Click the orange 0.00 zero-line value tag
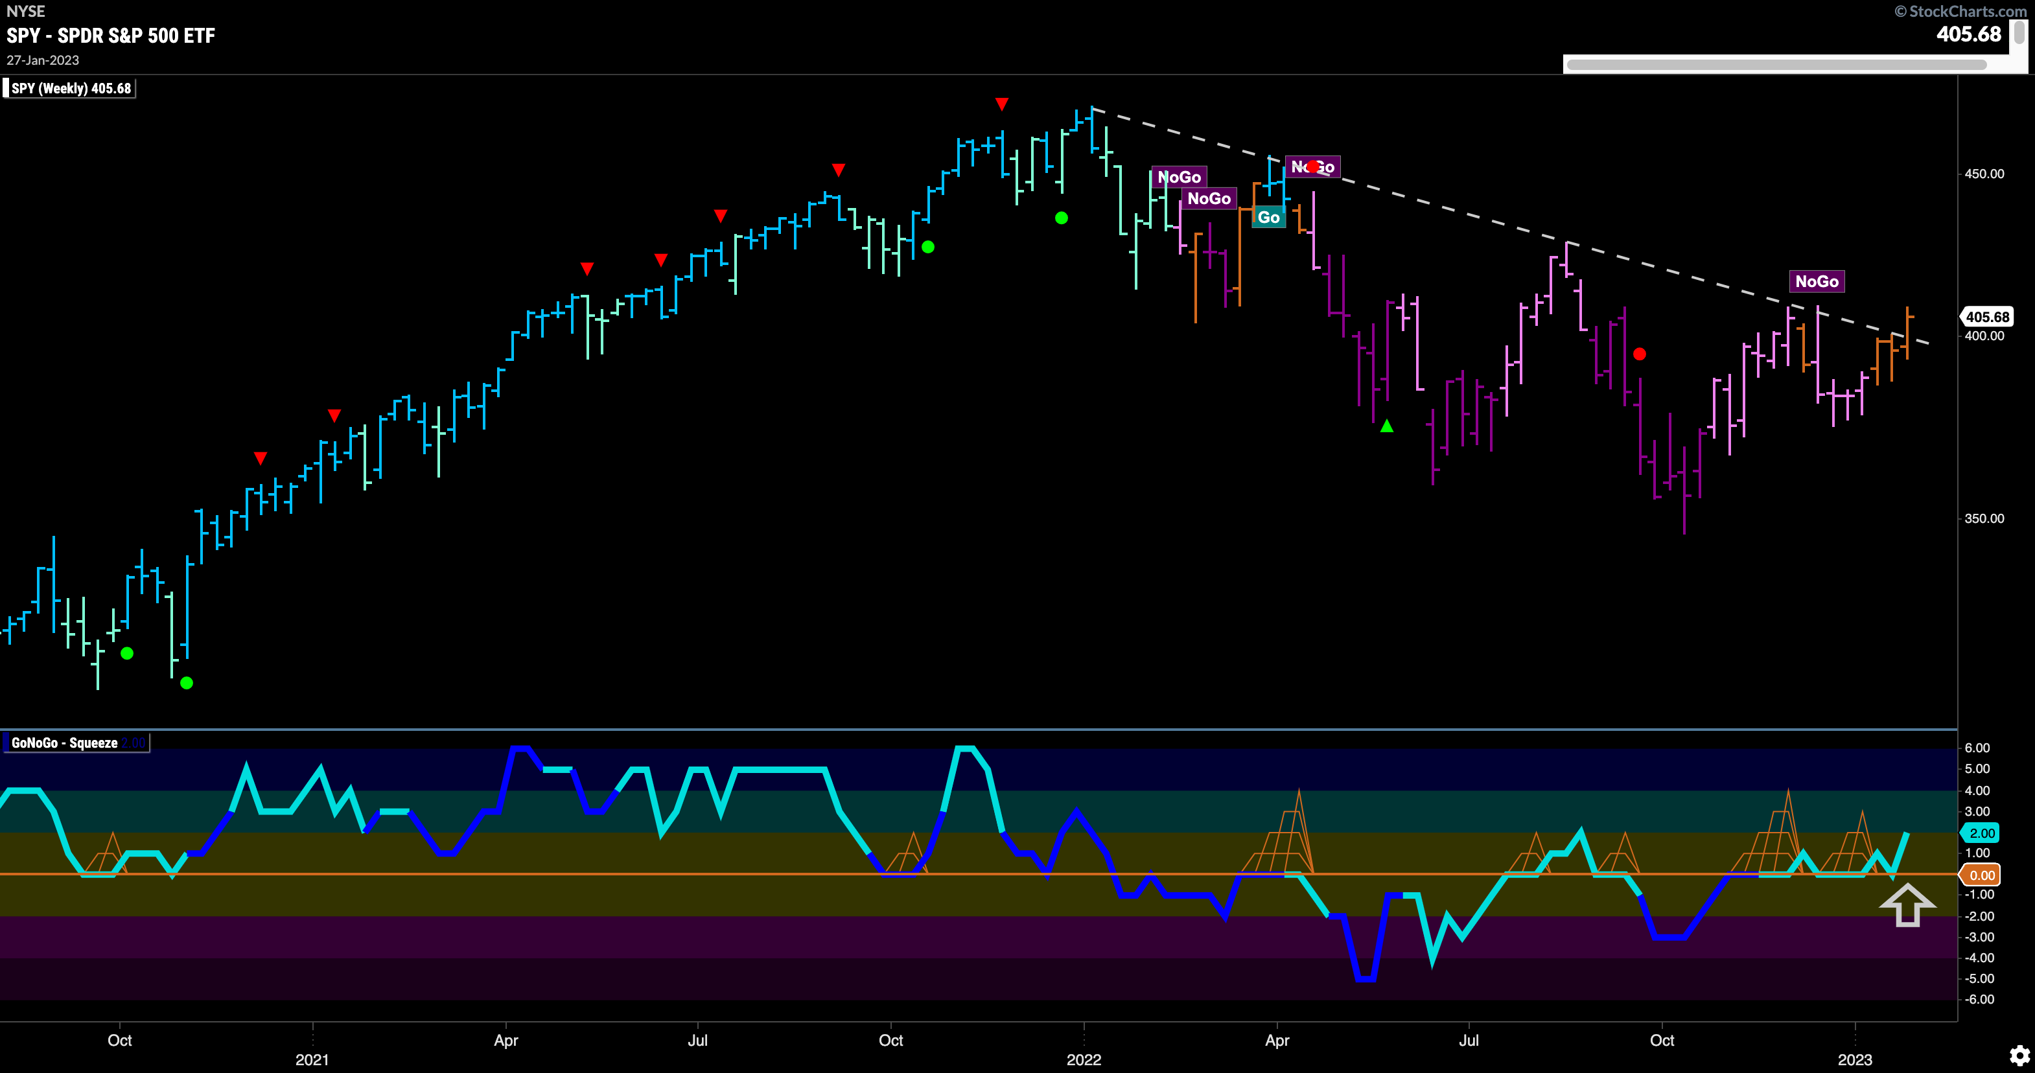This screenshot has width=2035, height=1073. pos(1981,875)
